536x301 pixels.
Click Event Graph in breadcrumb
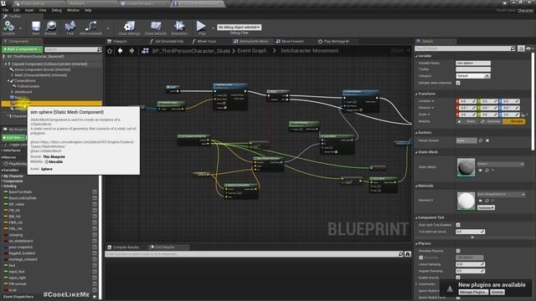click(251, 51)
